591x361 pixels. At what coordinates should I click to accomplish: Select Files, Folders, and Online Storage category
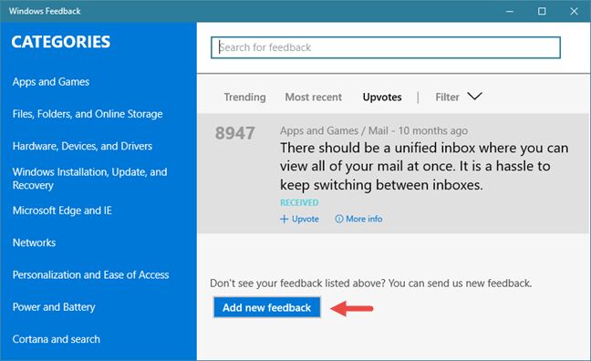tap(88, 114)
